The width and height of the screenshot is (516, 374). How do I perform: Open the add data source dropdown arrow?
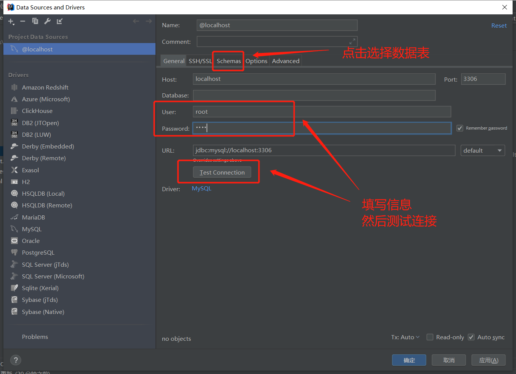(14, 24)
